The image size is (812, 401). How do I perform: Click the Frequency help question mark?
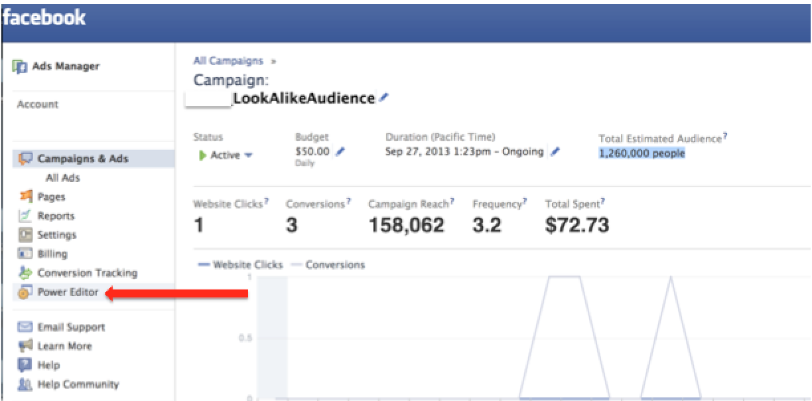click(x=525, y=200)
